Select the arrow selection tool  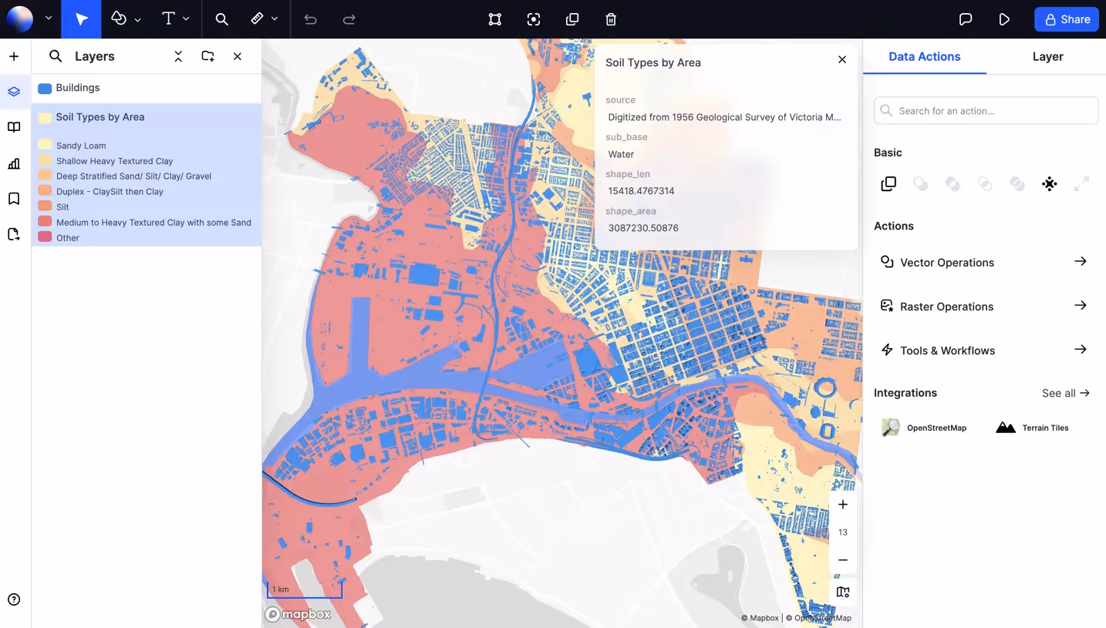click(x=80, y=19)
